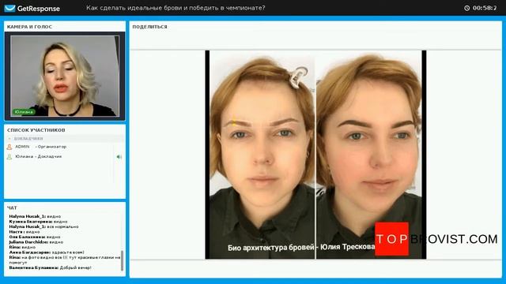Viewport: 506px width, 284px height.
Task: Click the Juliana Darchidze chat message
Action: (x=36, y=242)
